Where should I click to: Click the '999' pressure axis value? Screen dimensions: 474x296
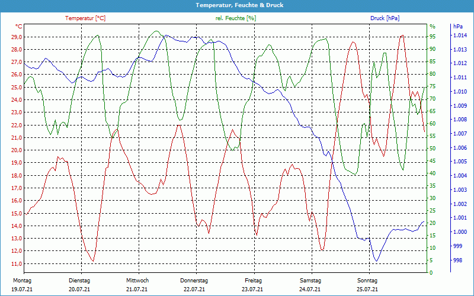click(457, 246)
